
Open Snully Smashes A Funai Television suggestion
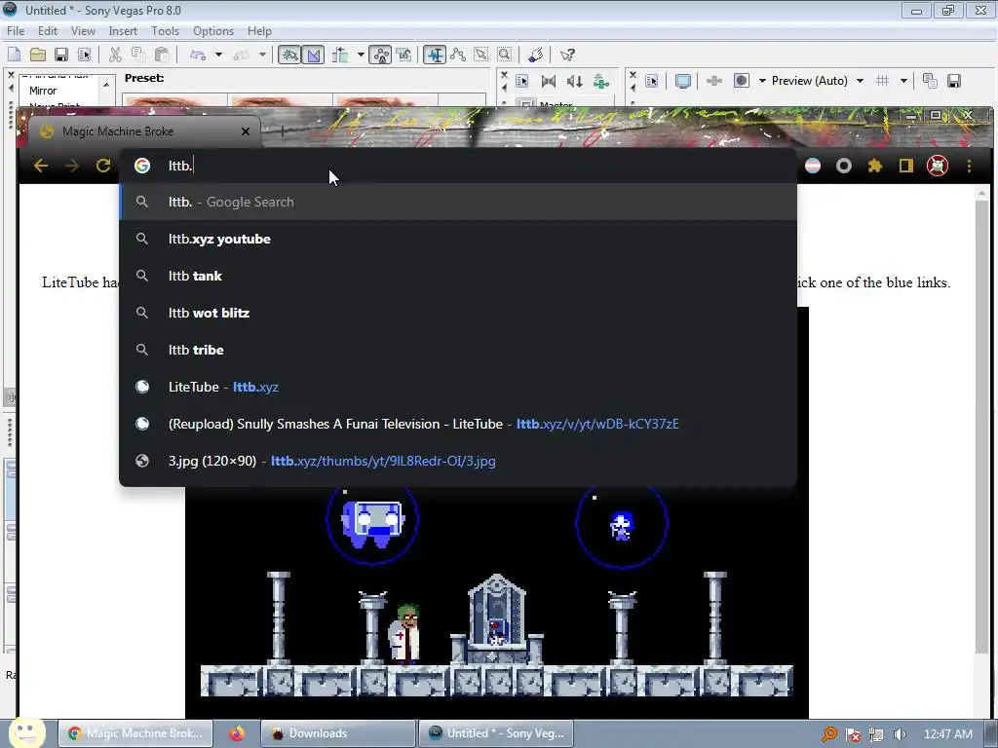[x=458, y=423]
